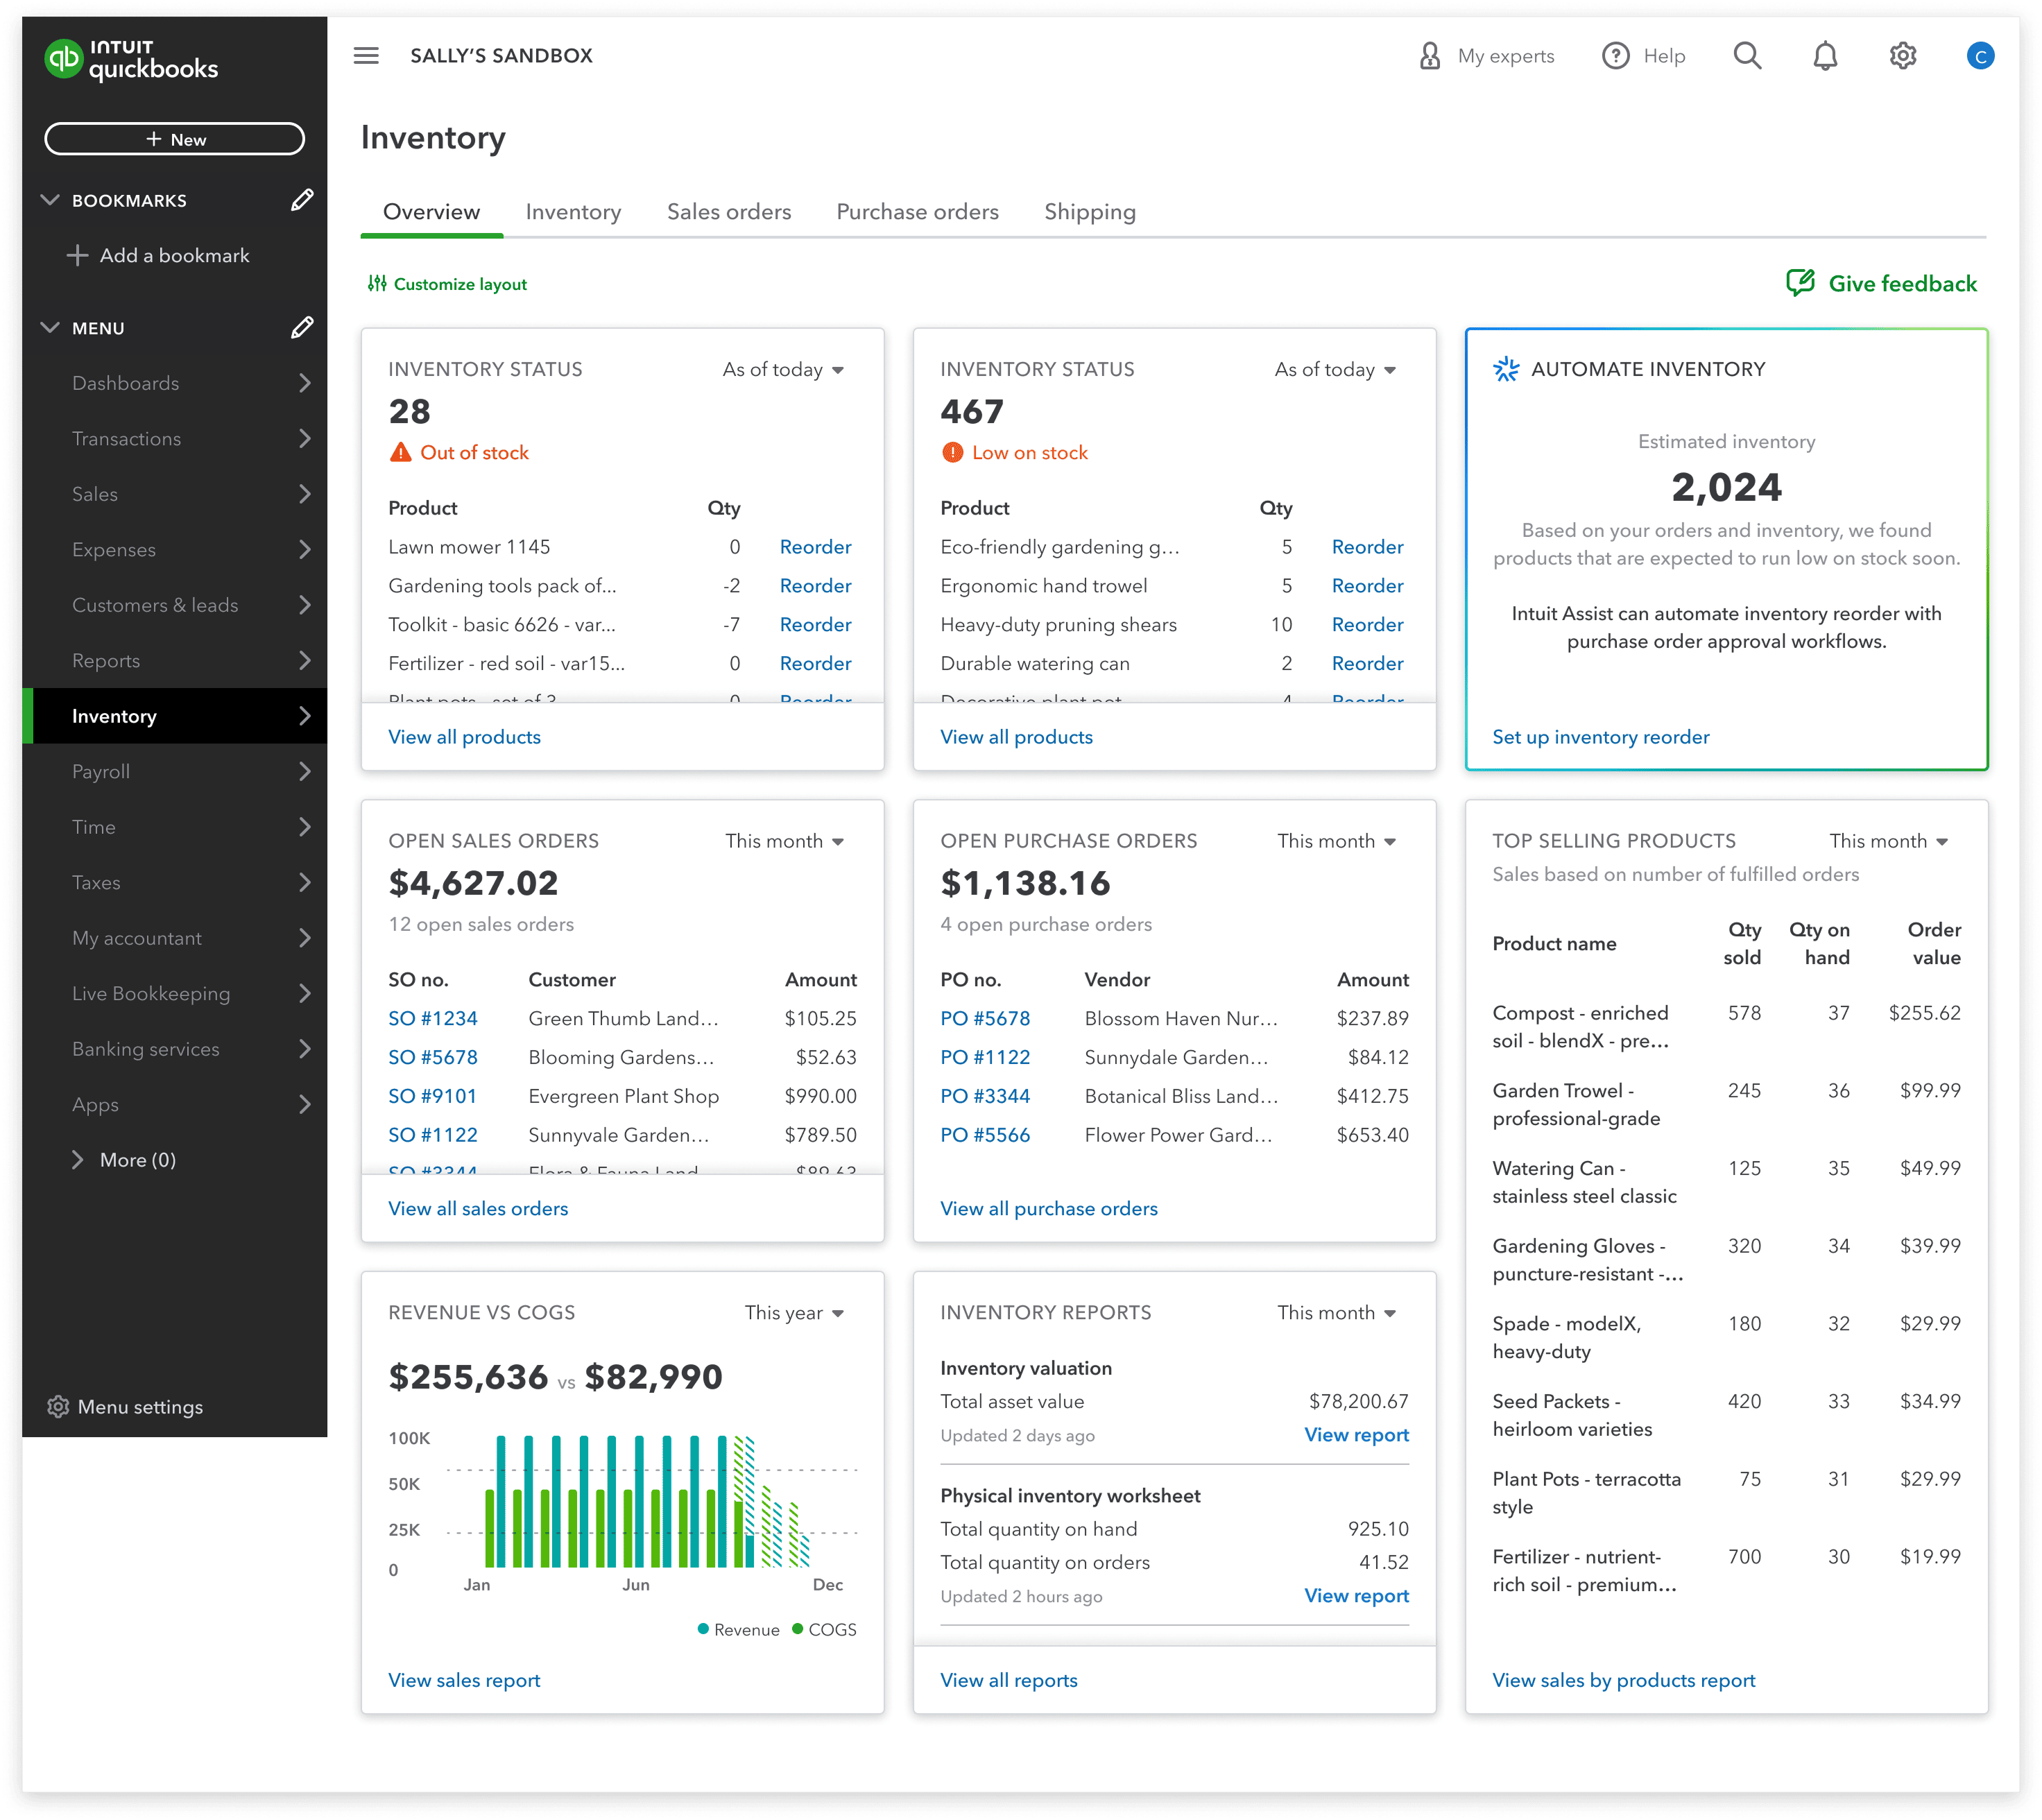Edit menu with the pencil icon
This screenshot has width=2042, height=1820.
click(302, 328)
